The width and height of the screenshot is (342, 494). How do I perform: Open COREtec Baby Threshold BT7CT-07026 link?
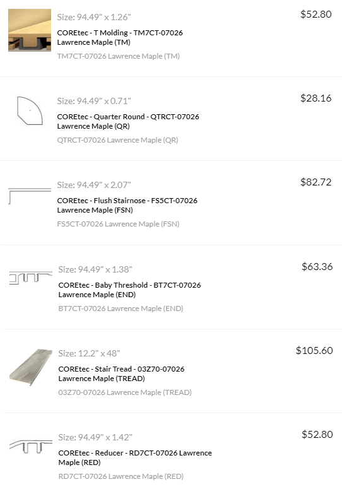click(129, 290)
